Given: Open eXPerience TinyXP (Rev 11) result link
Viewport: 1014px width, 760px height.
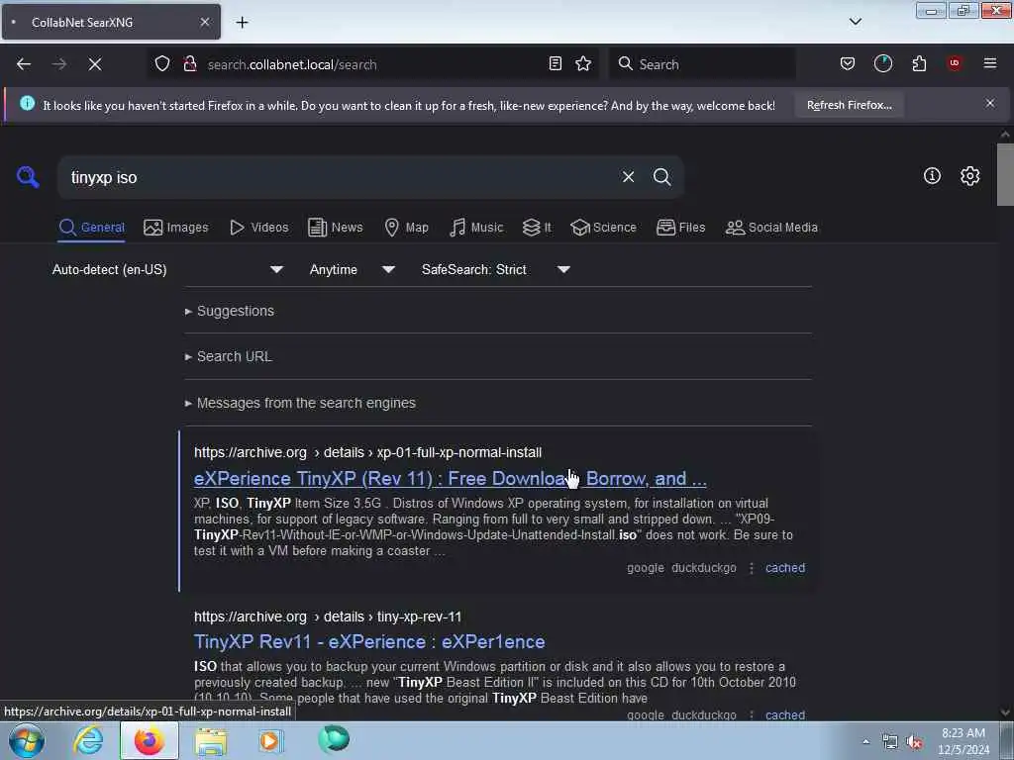Looking at the screenshot, I should click(x=451, y=478).
